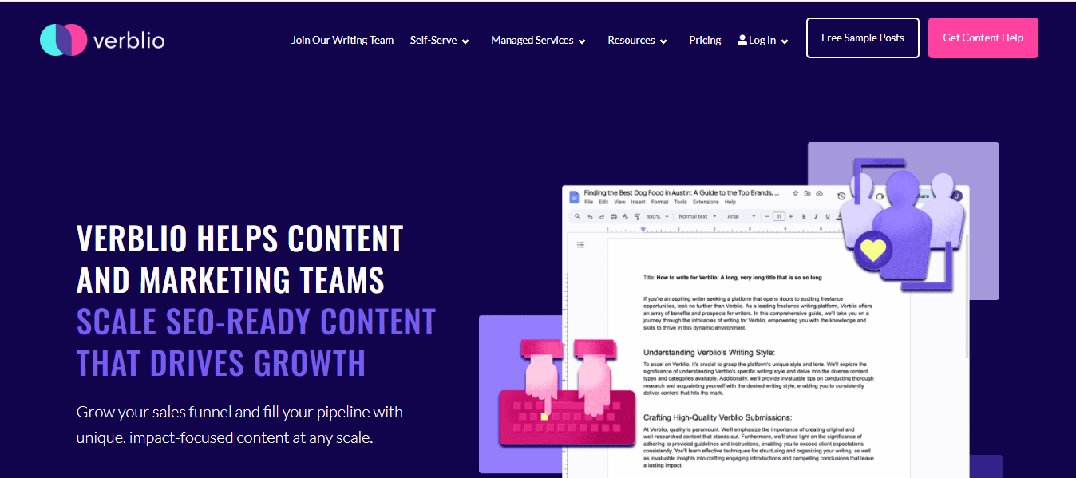Click the Verblio logo
Screen dimensions: 1076x478
coord(102,40)
